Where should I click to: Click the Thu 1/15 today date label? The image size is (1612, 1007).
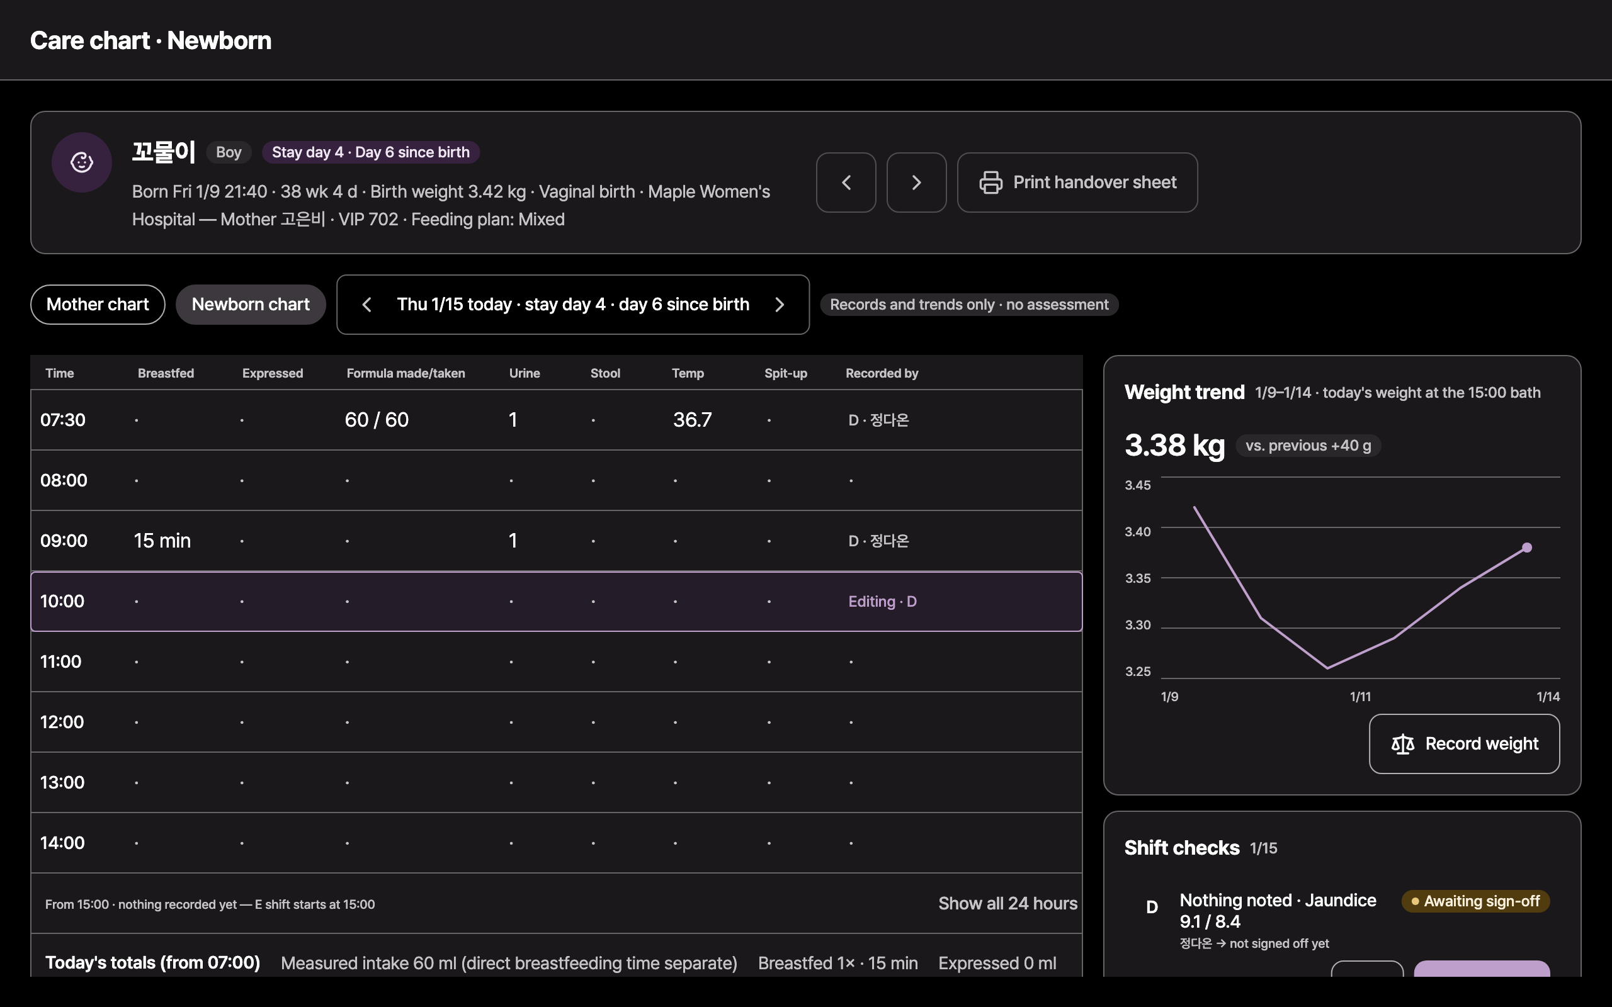(x=573, y=305)
